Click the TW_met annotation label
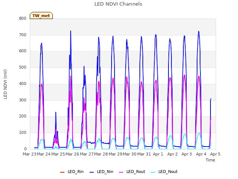The width and height of the screenshot is (238, 179). click(41, 16)
